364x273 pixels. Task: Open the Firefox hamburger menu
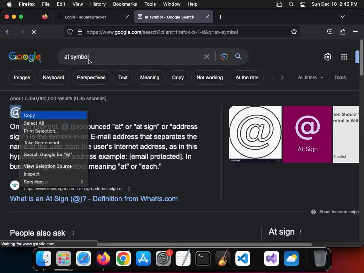click(x=355, y=32)
